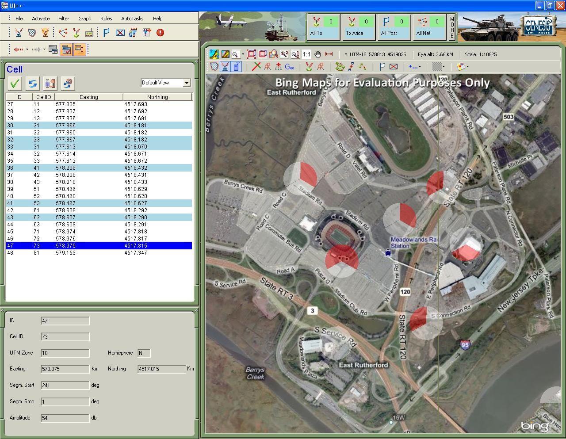Click the column chooser button in the Cell panel
Image resolution: width=566 pixels, height=439 pixels.
[50, 83]
